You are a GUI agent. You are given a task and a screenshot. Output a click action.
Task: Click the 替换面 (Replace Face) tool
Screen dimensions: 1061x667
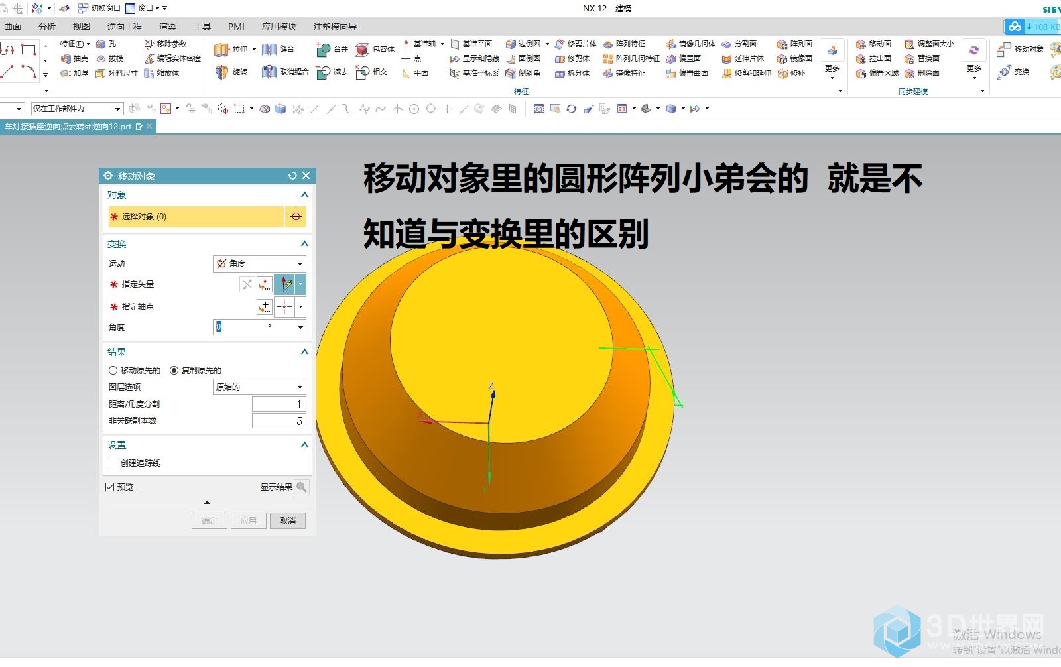[x=922, y=58]
